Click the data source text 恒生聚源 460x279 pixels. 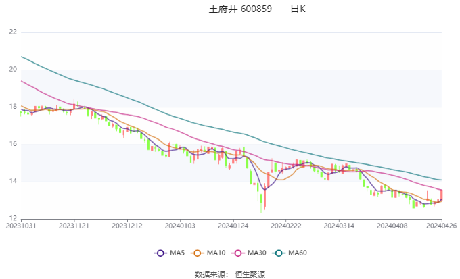[x=250, y=274]
